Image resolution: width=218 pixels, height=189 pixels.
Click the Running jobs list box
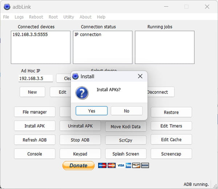(x=165, y=47)
